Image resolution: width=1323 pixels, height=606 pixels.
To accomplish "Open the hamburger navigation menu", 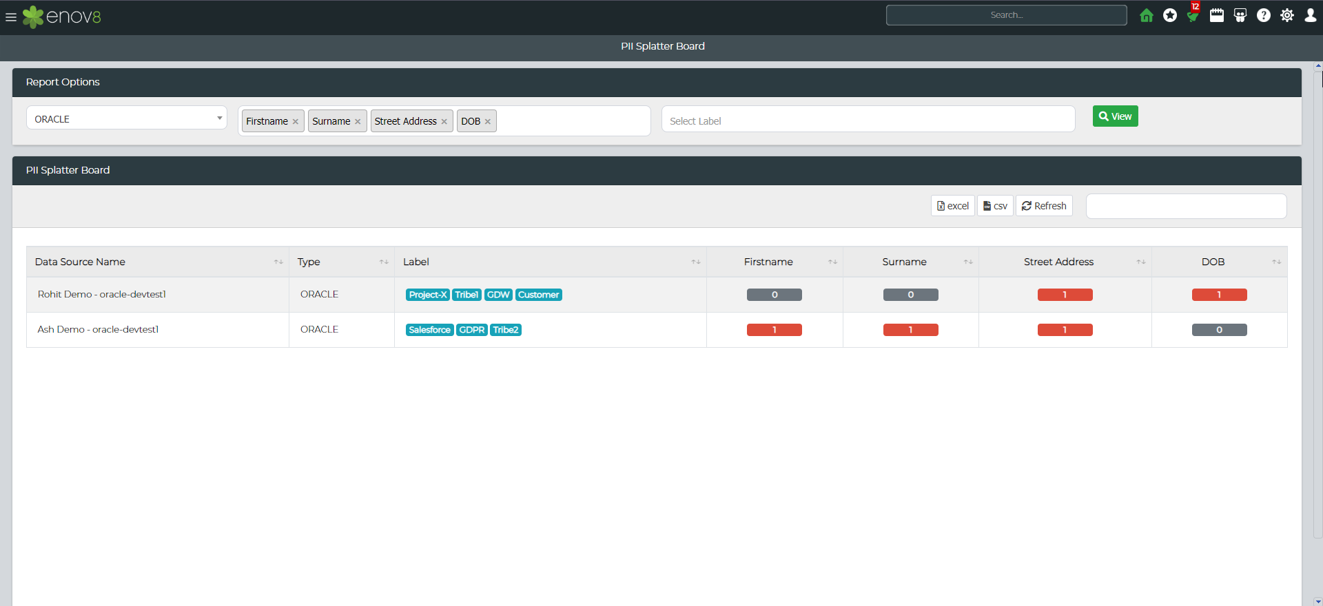I will (x=11, y=17).
